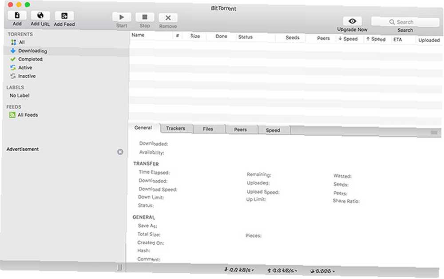The width and height of the screenshot is (444, 279).
Task: Remove torrent using the X button
Action: coord(168,18)
